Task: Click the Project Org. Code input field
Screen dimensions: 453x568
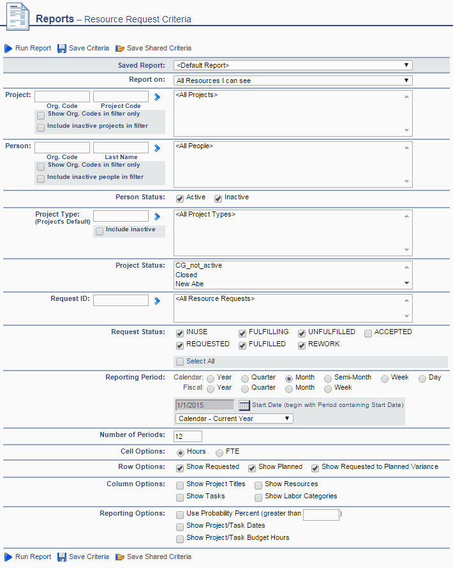Action: click(63, 96)
